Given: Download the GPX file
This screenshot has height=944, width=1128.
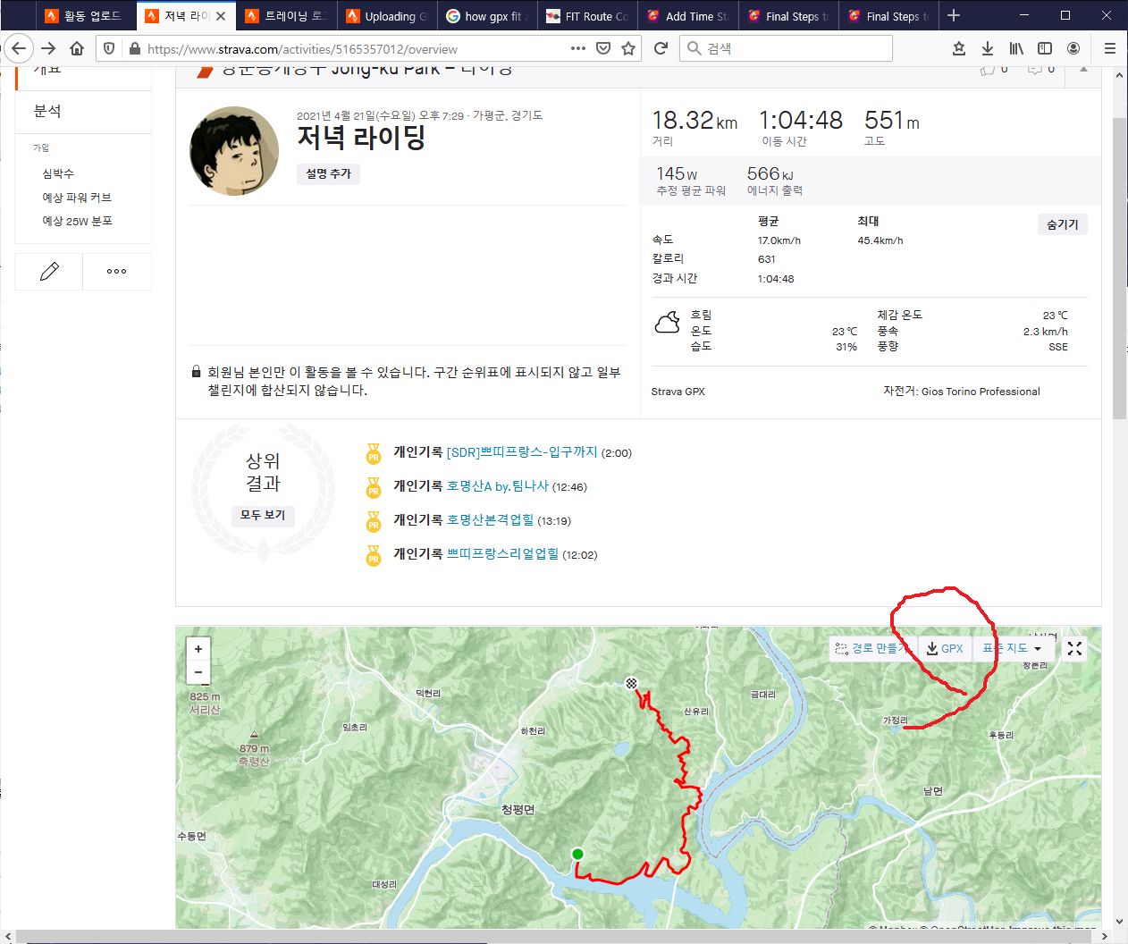Looking at the screenshot, I should (x=945, y=648).
